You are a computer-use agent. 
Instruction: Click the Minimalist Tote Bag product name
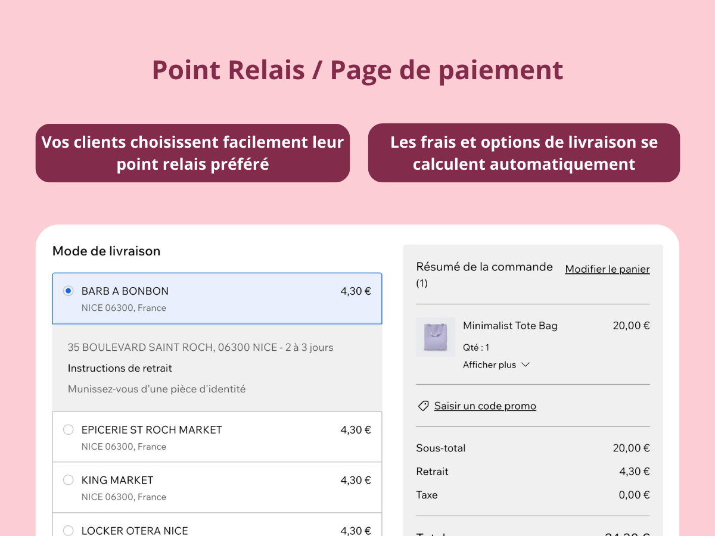(x=510, y=326)
